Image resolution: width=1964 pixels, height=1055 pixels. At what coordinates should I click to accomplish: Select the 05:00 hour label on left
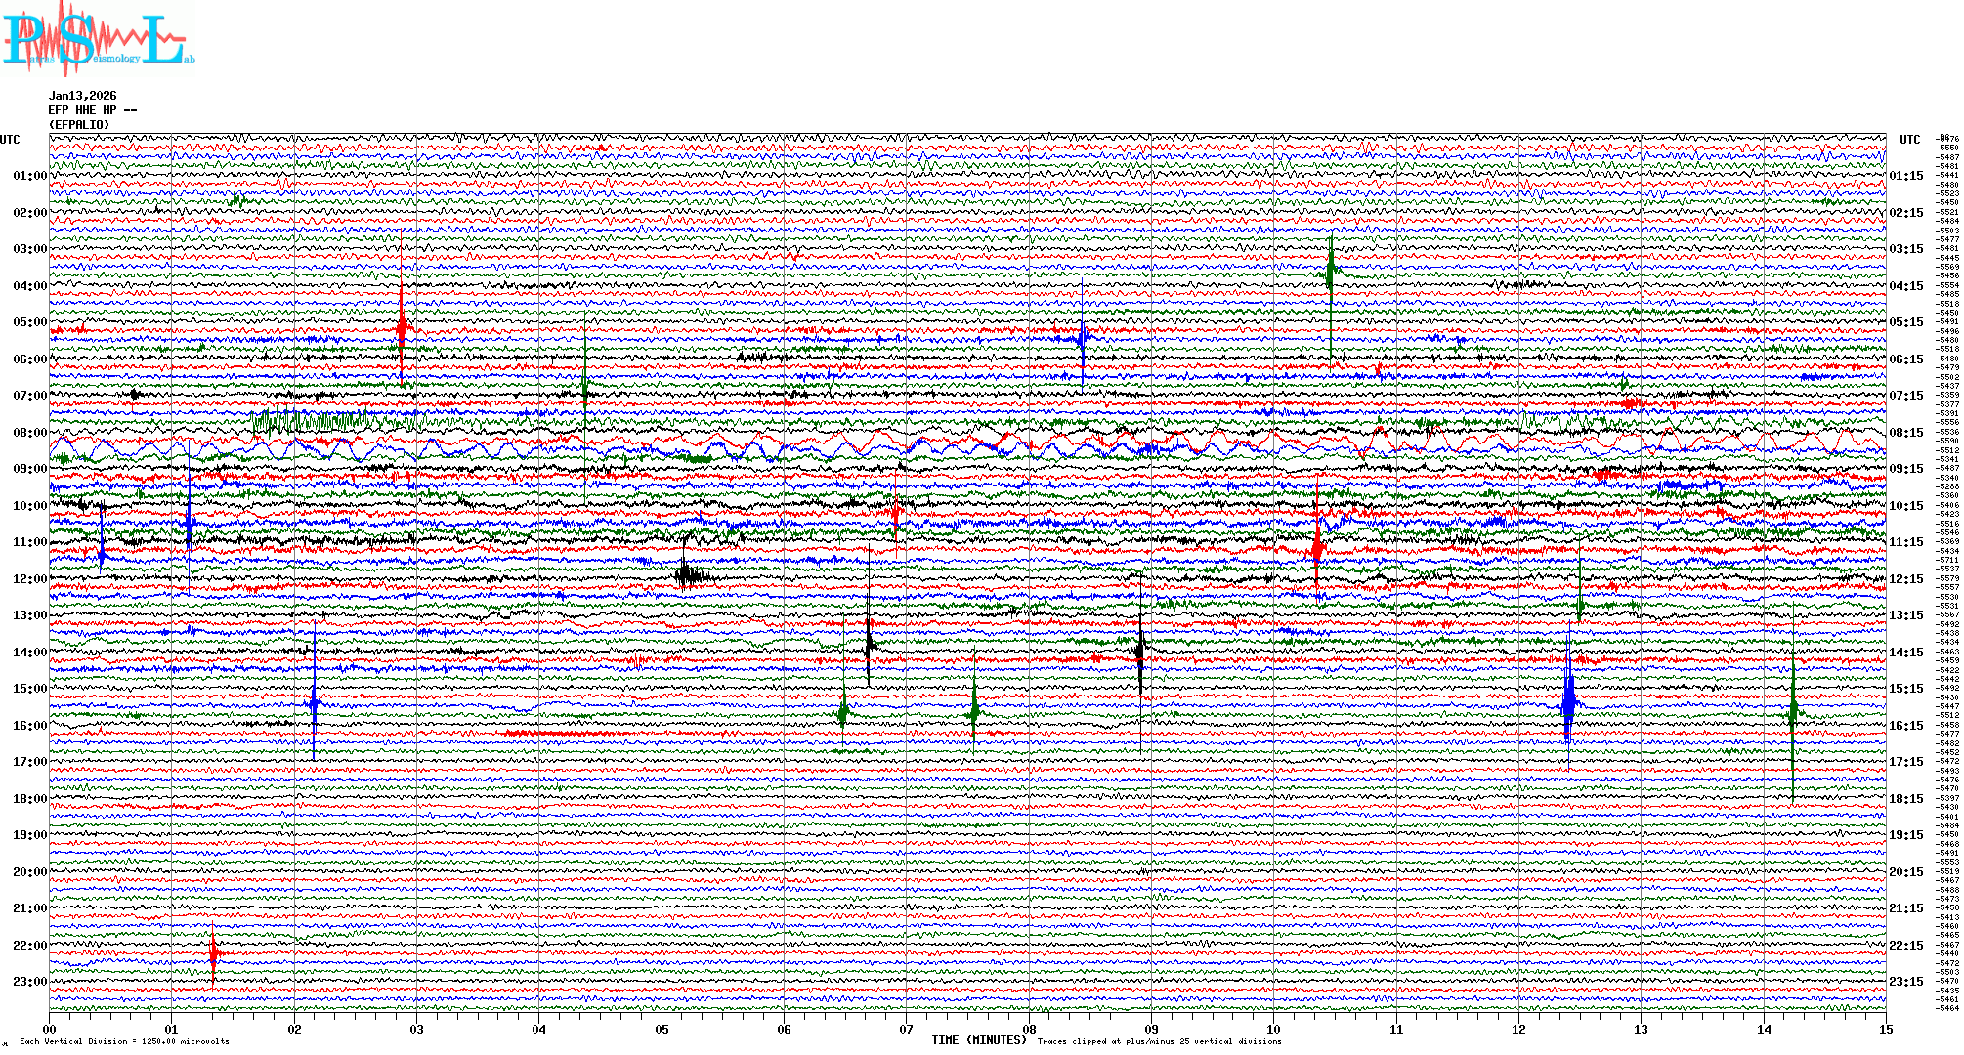tap(29, 322)
